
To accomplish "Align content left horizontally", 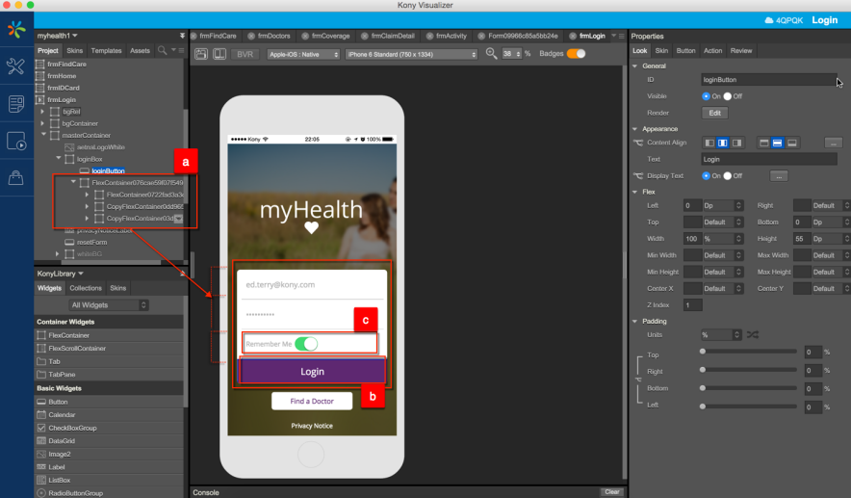I will click(x=709, y=143).
